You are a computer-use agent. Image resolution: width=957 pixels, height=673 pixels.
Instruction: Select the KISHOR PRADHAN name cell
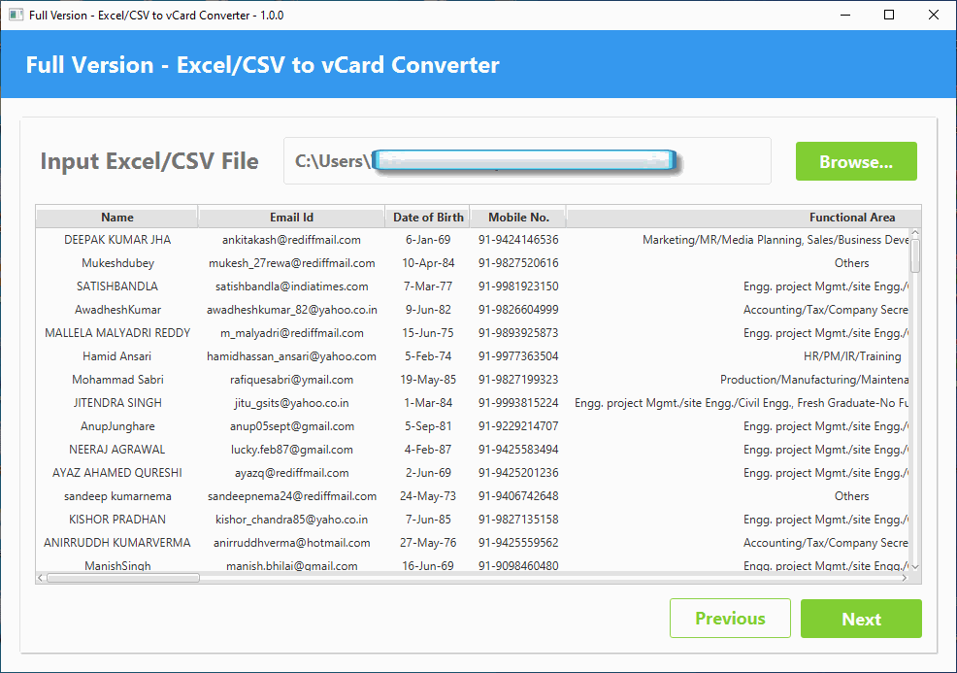click(x=117, y=520)
